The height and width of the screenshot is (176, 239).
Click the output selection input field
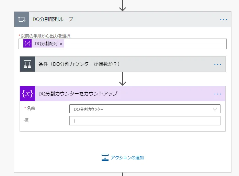(x=123, y=44)
